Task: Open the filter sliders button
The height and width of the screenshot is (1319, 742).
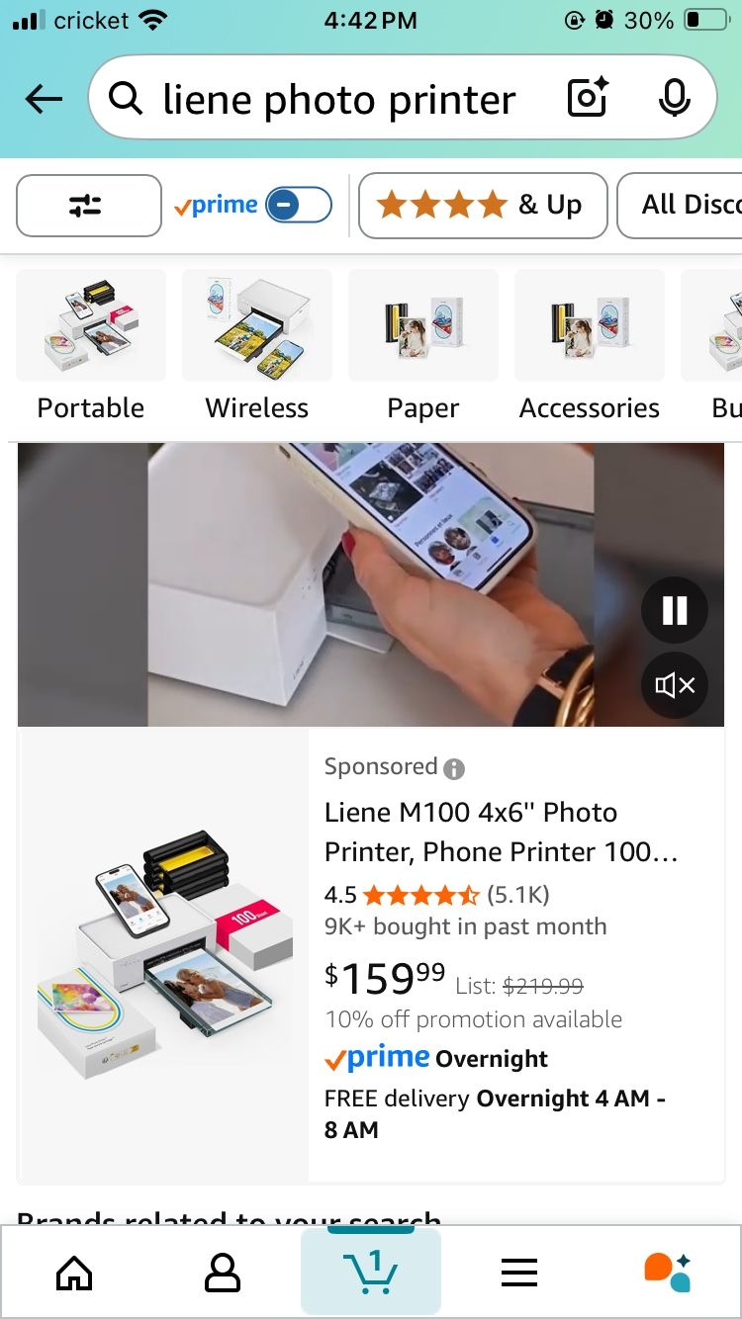Action: (89, 206)
